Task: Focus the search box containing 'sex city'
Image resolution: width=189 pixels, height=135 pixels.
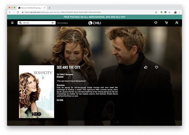Action: [x=37, y=23]
